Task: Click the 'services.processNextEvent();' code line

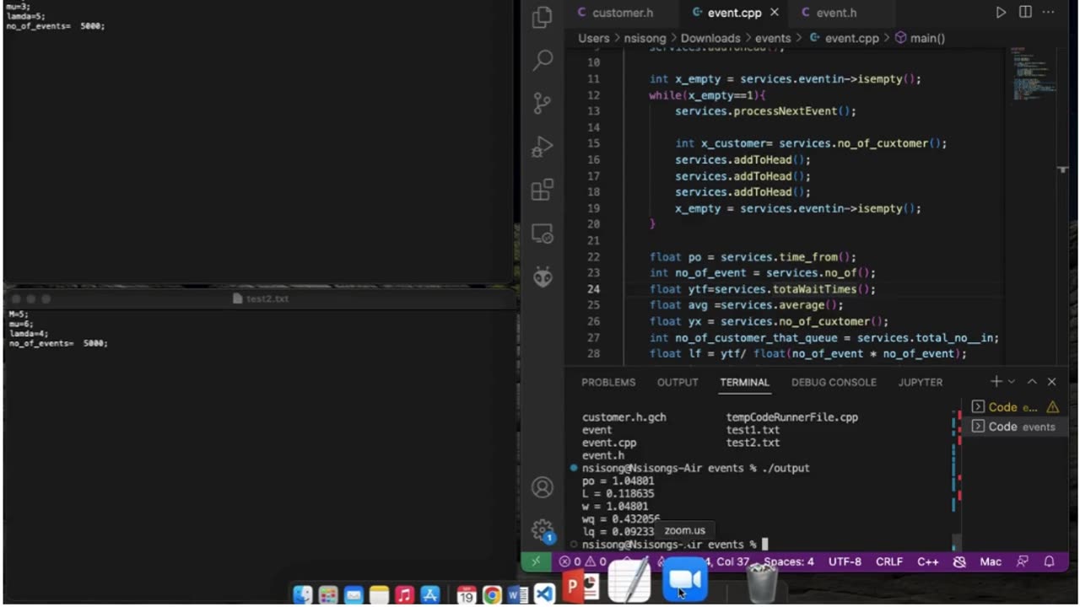Action: [x=765, y=111]
